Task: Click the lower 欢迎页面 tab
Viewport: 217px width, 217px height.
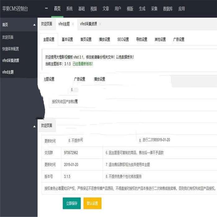Action: pyautogui.click(x=46, y=126)
